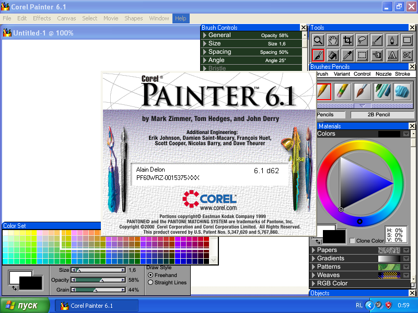
Task: Expand the Gradients section triangle
Action: pyautogui.click(x=313, y=258)
